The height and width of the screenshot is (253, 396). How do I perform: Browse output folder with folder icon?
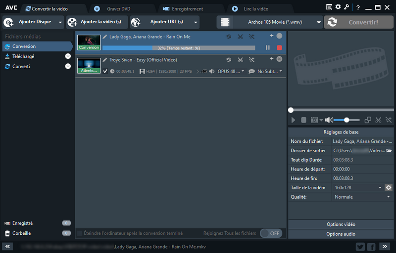(389, 151)
